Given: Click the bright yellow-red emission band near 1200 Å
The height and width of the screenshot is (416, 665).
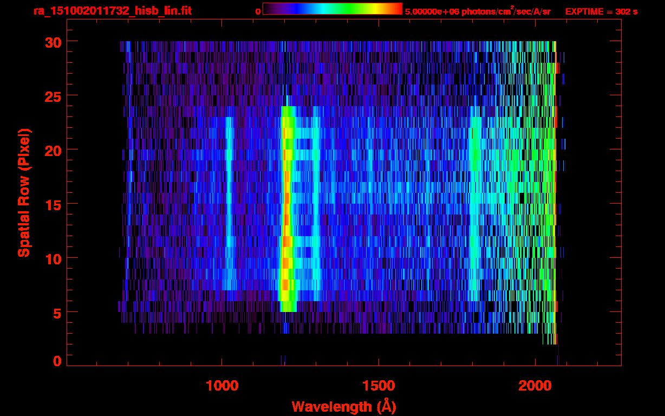Looking at the screenshot, I should pyautogui.click(x=286, y=211).
